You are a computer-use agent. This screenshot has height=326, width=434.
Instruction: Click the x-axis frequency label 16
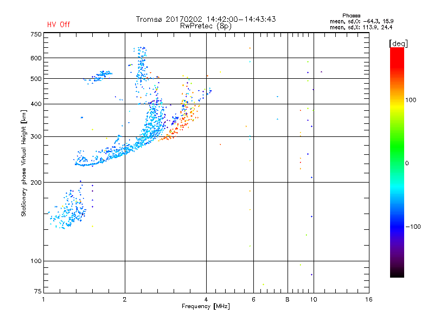369,299
